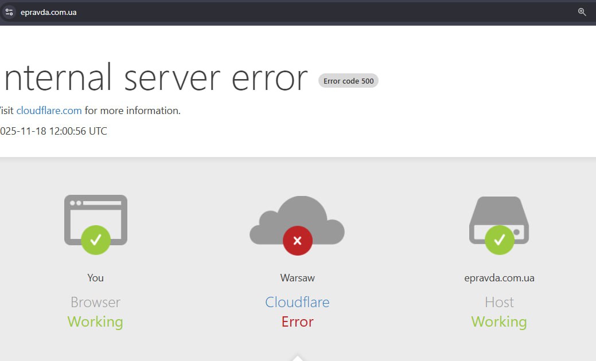Open the blue Cloudflare link under Warsaw
The image size is (596, 361).
pyautogui.click(x=297, y=302)
